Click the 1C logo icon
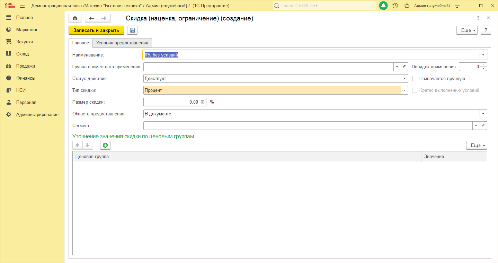 (x=9, y=6)
